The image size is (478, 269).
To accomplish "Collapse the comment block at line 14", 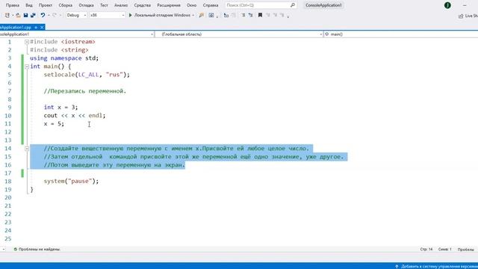I will tap(27, 149).
